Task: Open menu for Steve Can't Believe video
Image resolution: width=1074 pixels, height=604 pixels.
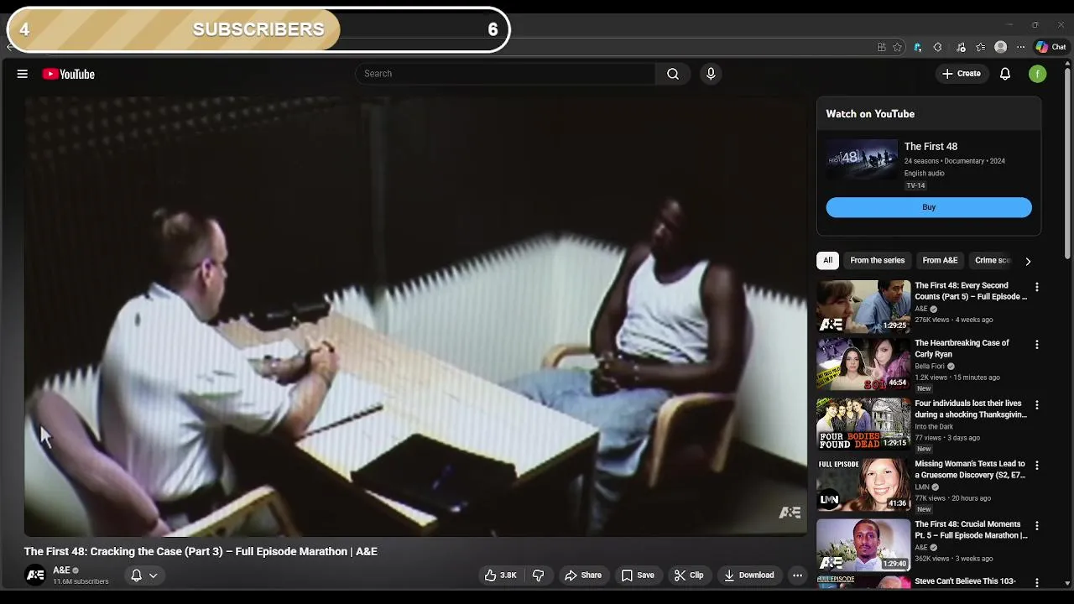Action: [1037, 582]
